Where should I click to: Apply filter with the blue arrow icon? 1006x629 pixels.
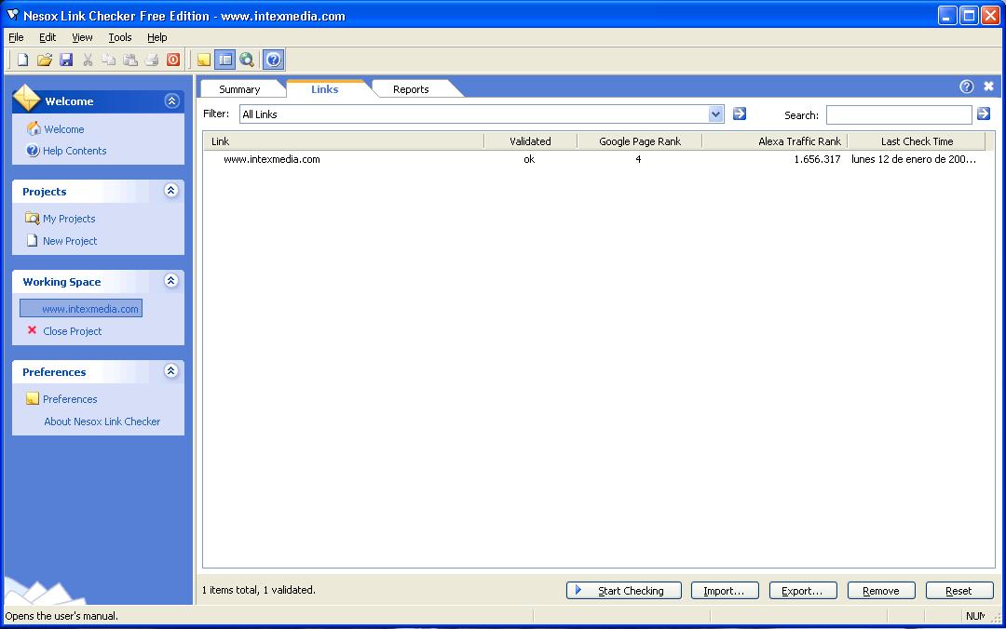pyautogui.click(x=739, y=114)
